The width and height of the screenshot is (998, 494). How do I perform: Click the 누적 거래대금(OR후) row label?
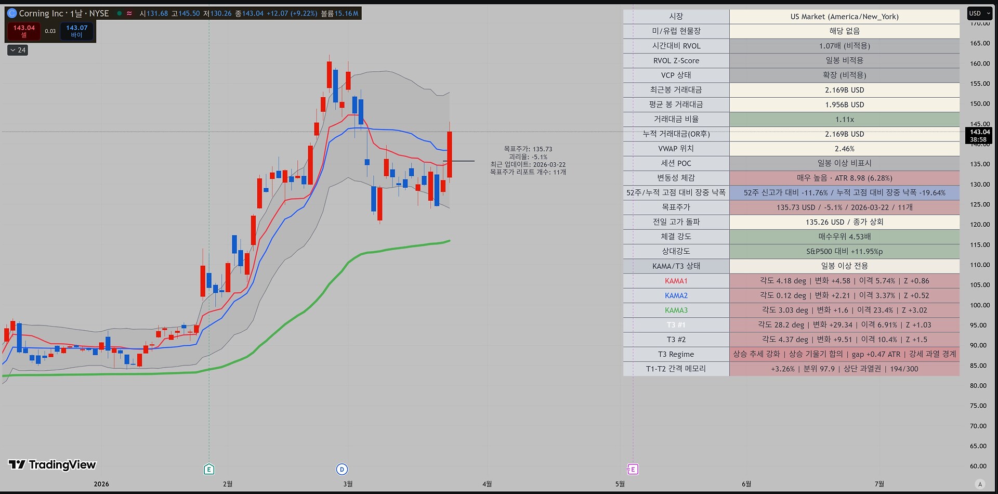676,134
